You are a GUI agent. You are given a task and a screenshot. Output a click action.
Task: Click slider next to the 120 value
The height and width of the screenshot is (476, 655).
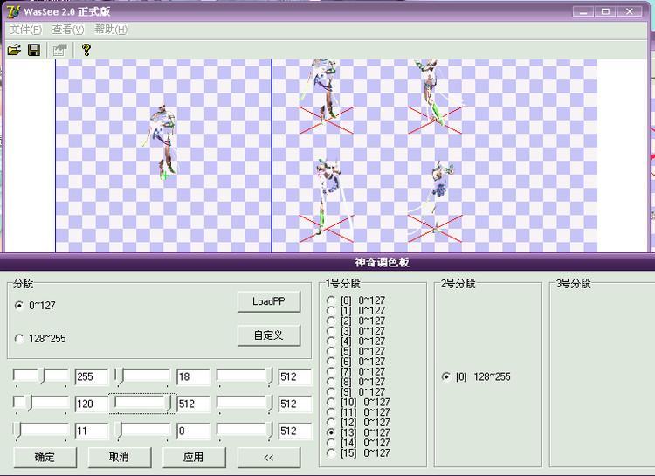point(41,404)
